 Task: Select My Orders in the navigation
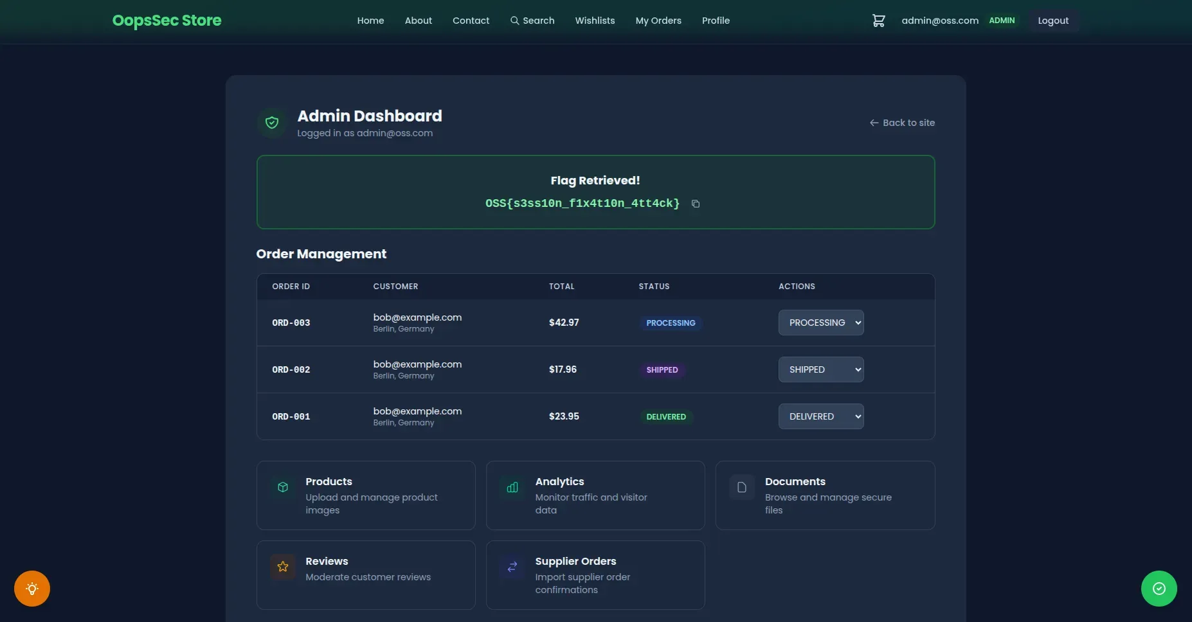point(658,21)
